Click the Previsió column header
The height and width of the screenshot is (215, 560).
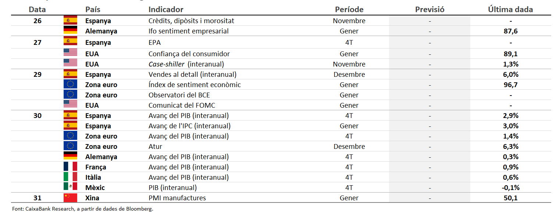(429, 10)
